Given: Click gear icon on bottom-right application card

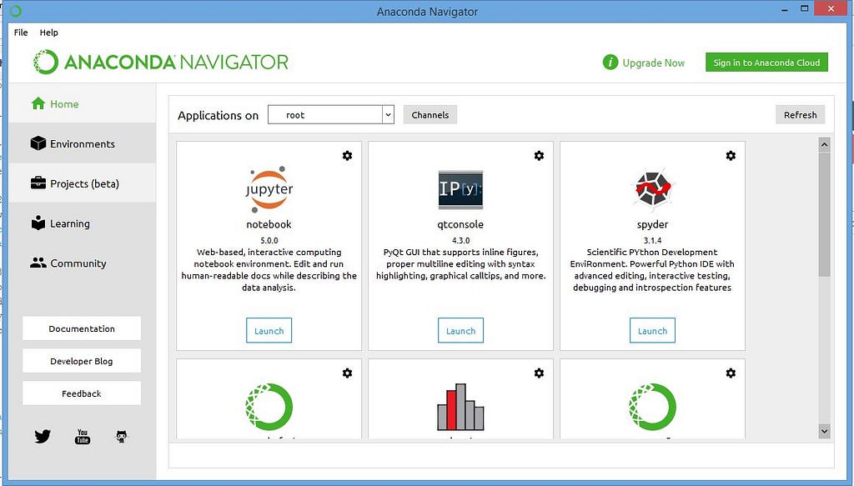Looking at the screenshot, I should click(731, 373).
